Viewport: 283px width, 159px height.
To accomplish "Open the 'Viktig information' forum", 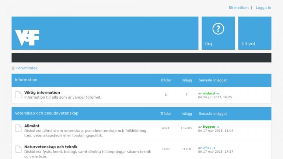I will tap(42, 92).
